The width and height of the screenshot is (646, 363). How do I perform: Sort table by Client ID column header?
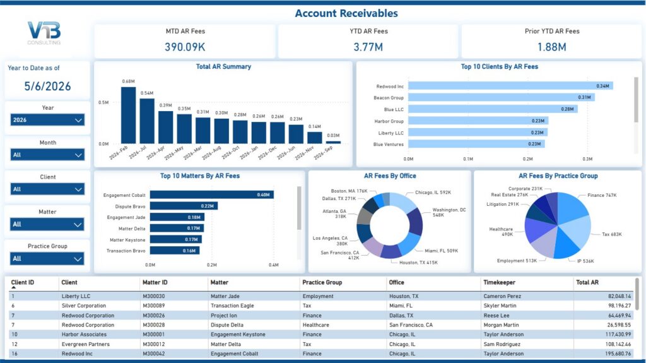[23, 283]
